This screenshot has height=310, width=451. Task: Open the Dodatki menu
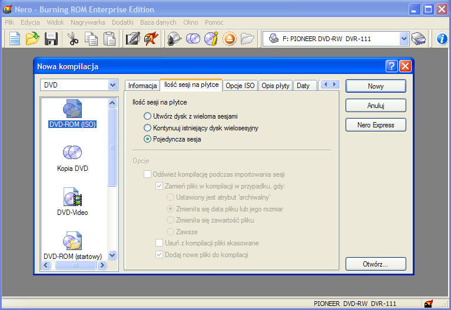click(x=122, y=22)
